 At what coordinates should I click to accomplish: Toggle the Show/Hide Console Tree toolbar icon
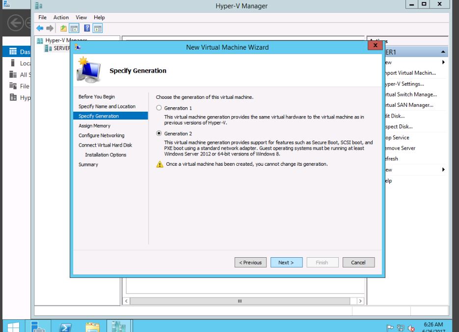click(x=74, y=28)
